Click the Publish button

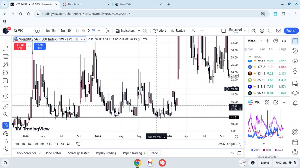(291, 31)
